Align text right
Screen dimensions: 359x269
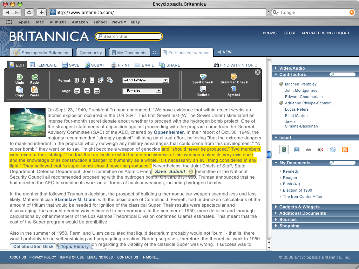tap(87, 91)
